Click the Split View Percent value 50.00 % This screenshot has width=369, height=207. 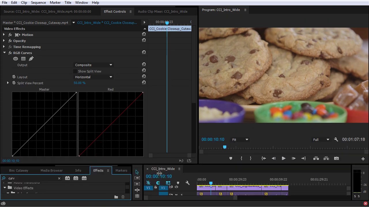coord(80,83)
